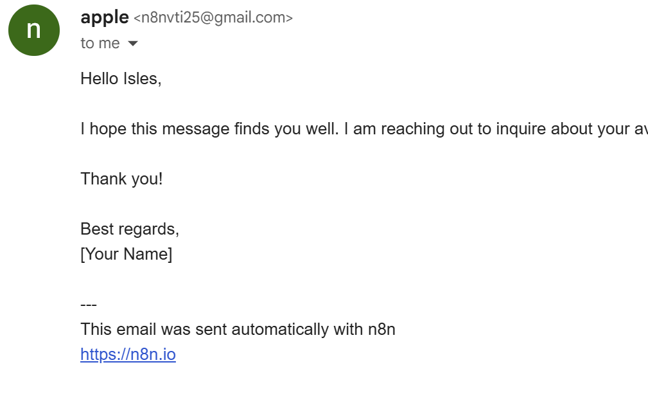Click the "Thank you!" line
Image resolution: width=648 pixels, height=403 pixels.
pos(121,179)
